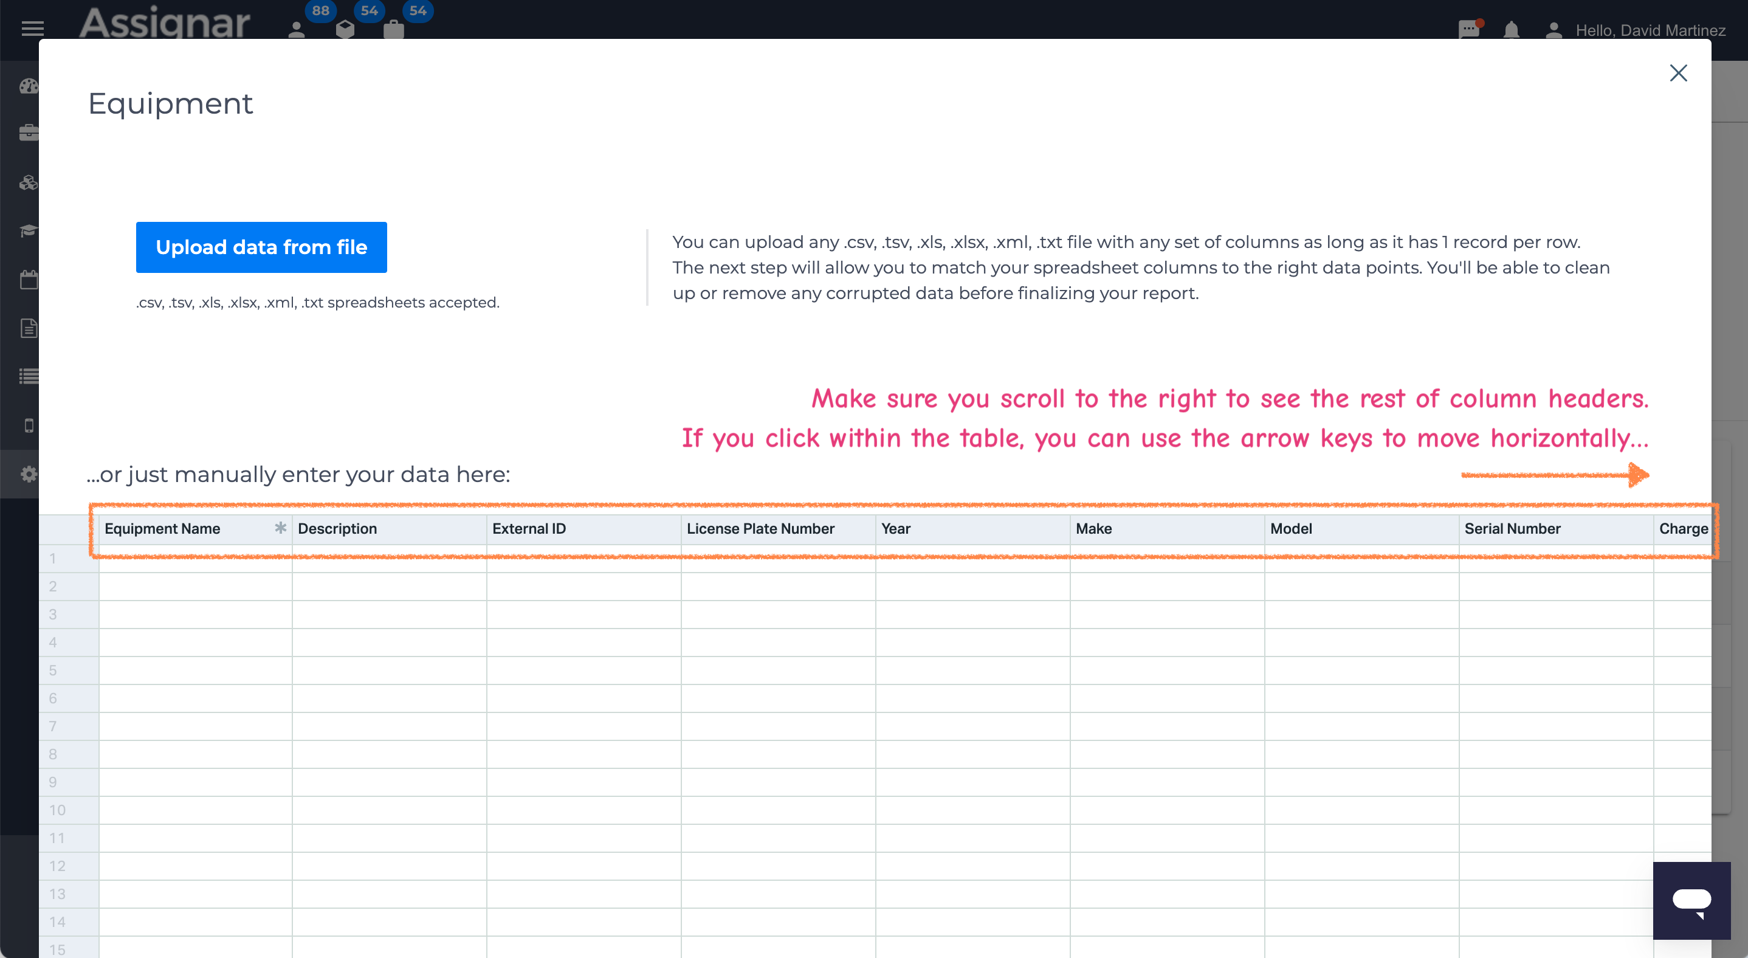Click Model cell in row 7
The height and width of the screenshot is (958, 1748).
(x=1362, y=726)
